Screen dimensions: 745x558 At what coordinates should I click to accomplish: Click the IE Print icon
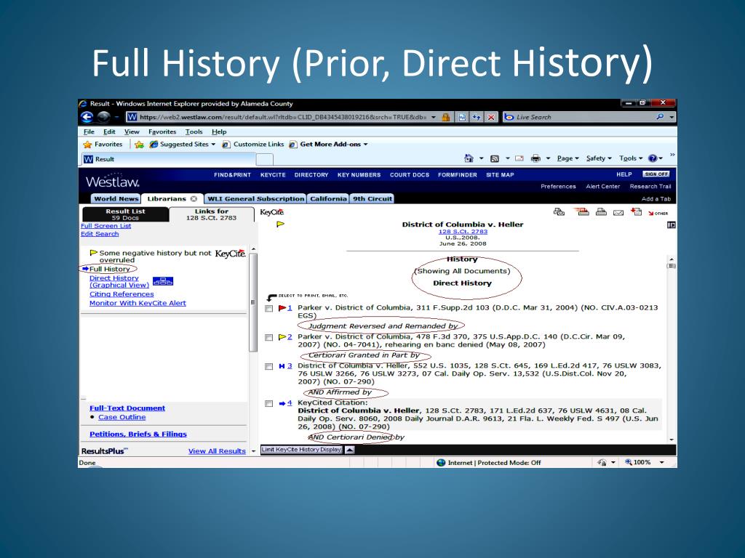click(x=535, y=158)
